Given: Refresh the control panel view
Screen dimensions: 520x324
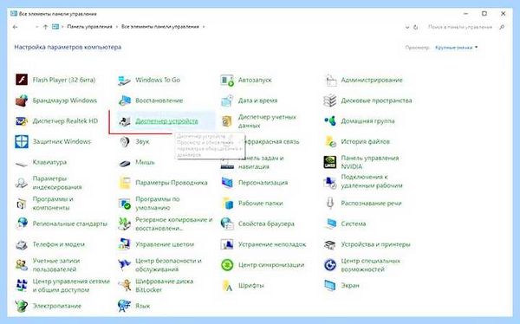Looking at the screenshot, I should (415, 27).
